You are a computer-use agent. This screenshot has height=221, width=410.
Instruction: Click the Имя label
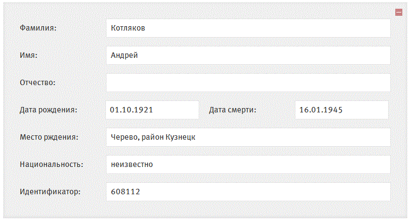click(x=29, y=55)
